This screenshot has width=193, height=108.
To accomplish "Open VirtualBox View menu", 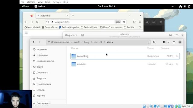I will 40,2.
